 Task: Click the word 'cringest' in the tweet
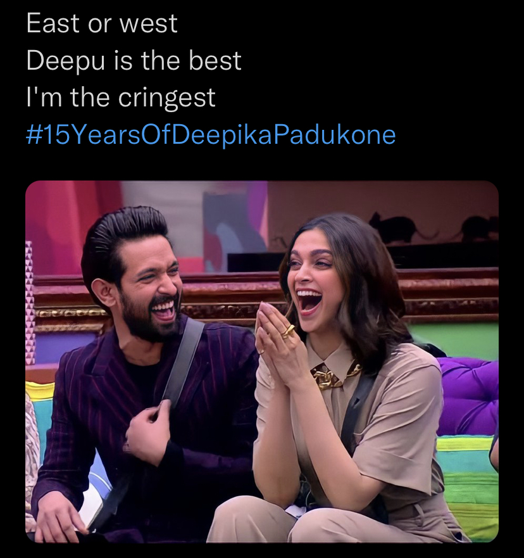click(166, 98)
